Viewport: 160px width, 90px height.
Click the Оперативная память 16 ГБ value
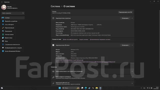coord(77,27)
